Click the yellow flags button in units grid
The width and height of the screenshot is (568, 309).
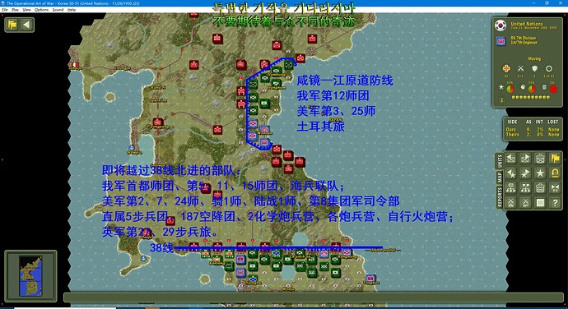click(x=555, y=158)
